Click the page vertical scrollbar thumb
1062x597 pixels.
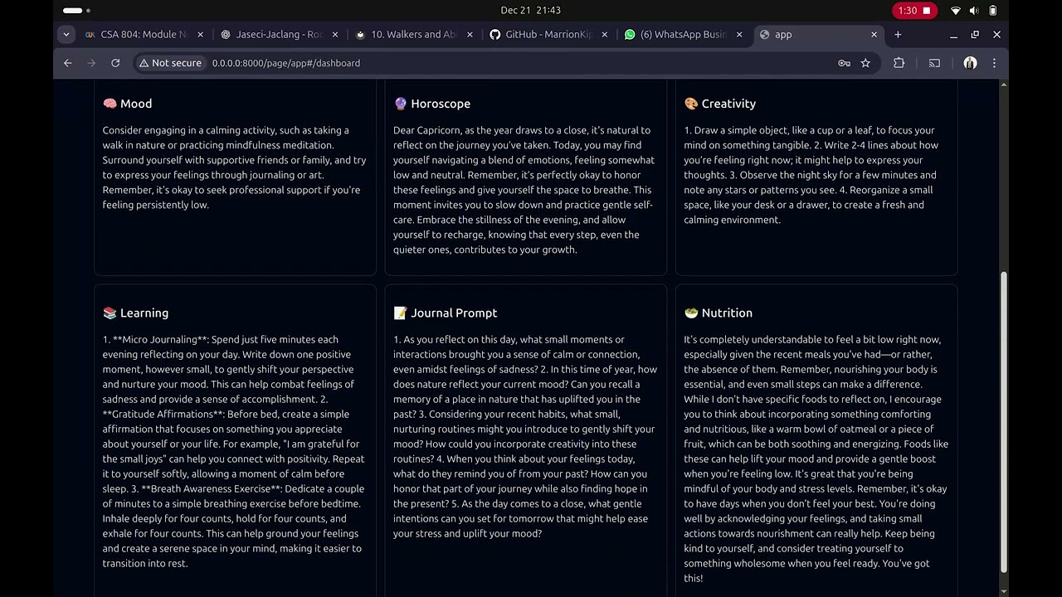click(1004, 421)
